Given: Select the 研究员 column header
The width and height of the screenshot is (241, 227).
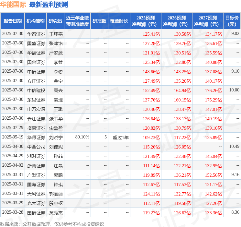Looking at the screenshot, I should tap(55, 21).
